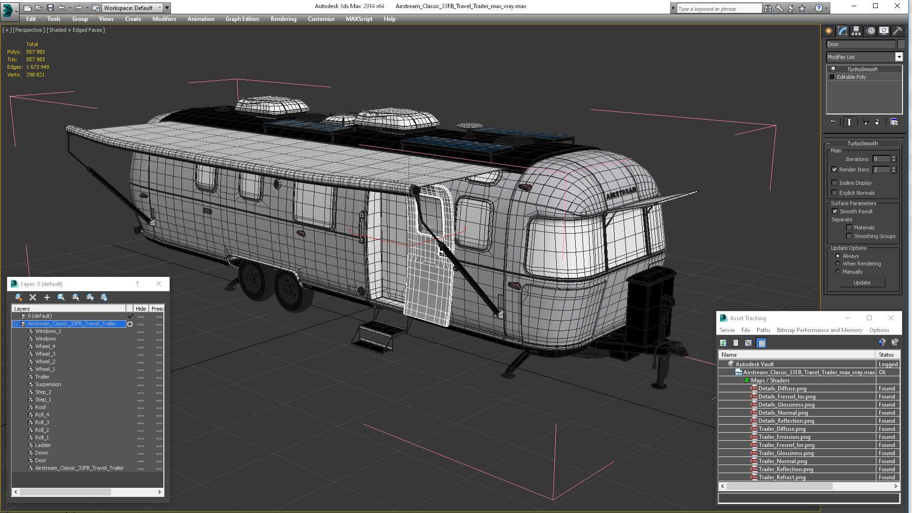Expand Editable Poly sub-objects
912x513 pixels.
832,77
